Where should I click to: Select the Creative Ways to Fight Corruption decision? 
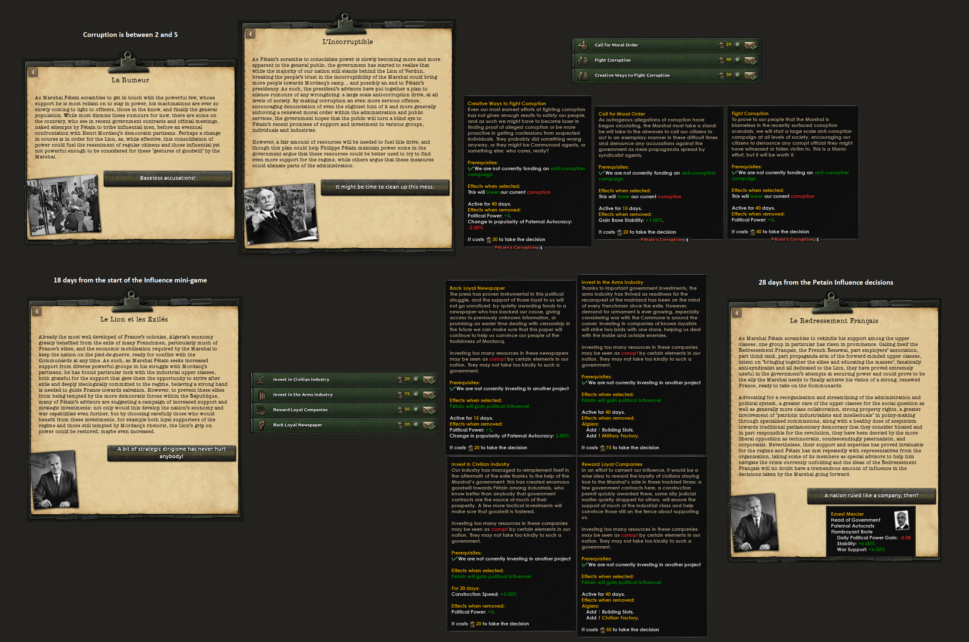[632, 75]
